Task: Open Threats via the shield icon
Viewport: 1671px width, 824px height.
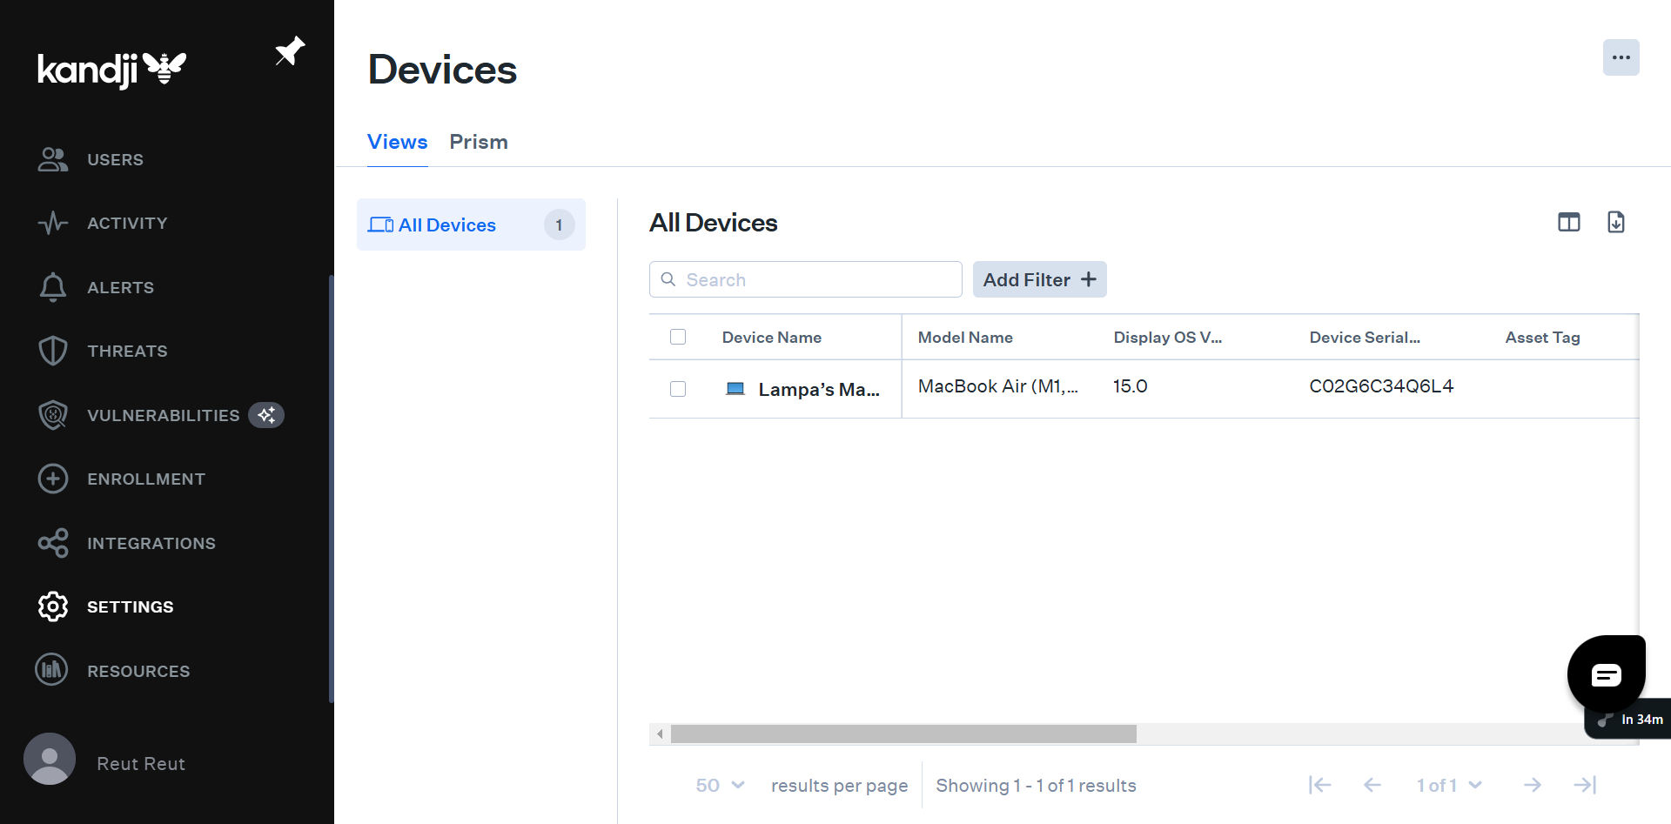Action: tap(53, 352)
